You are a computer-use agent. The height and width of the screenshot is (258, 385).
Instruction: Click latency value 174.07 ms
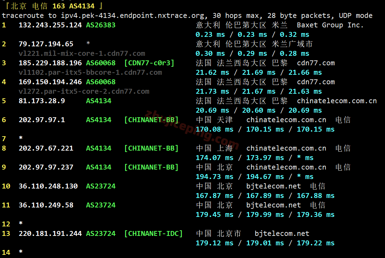tap(214, 158)
